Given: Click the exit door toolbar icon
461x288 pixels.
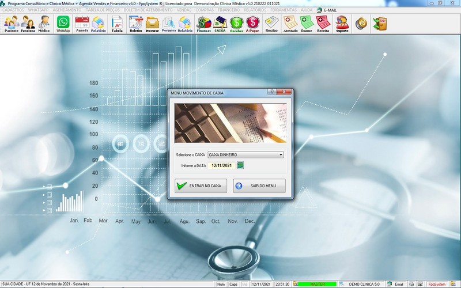Looking at the screenshot, I should tap(380, 24).
